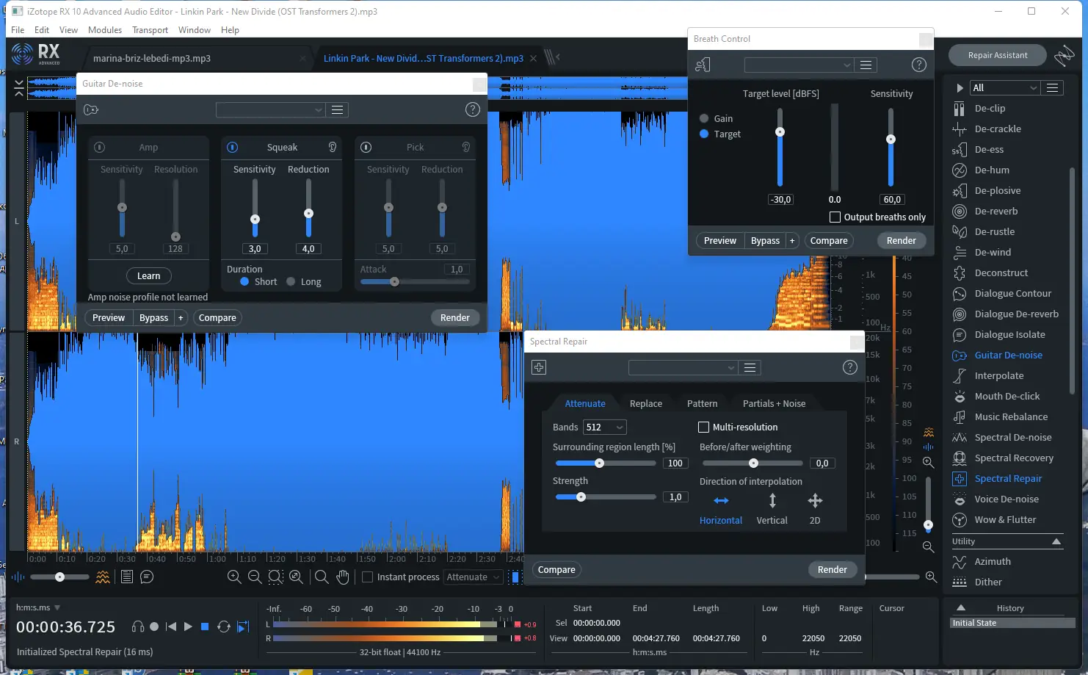Toggle loop playback in transport

[x=224, y=627]
